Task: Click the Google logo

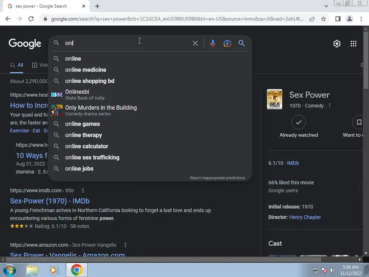Action: (x=25, y=44)
